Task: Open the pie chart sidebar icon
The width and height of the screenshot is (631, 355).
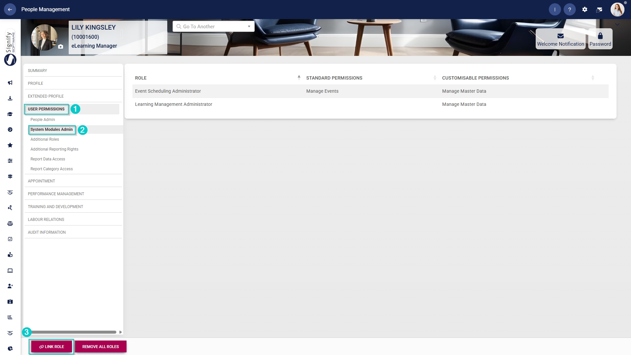Action: coord(10,348)
